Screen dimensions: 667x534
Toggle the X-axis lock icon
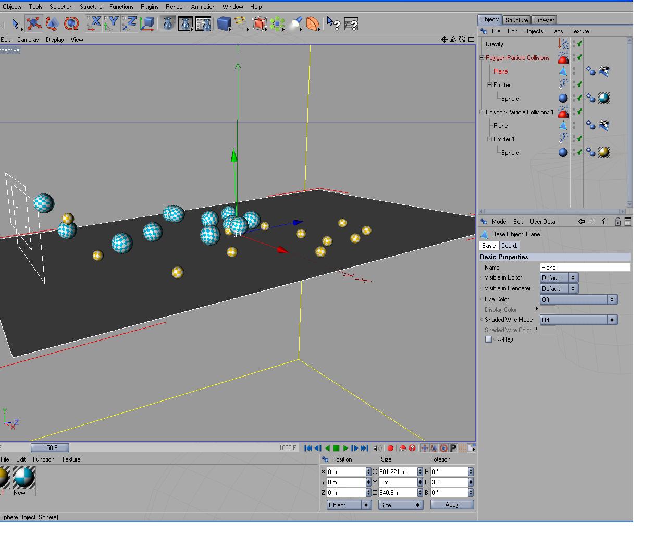(94, 23)
